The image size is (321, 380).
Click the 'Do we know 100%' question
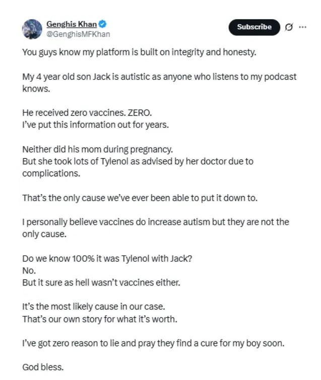107,258
